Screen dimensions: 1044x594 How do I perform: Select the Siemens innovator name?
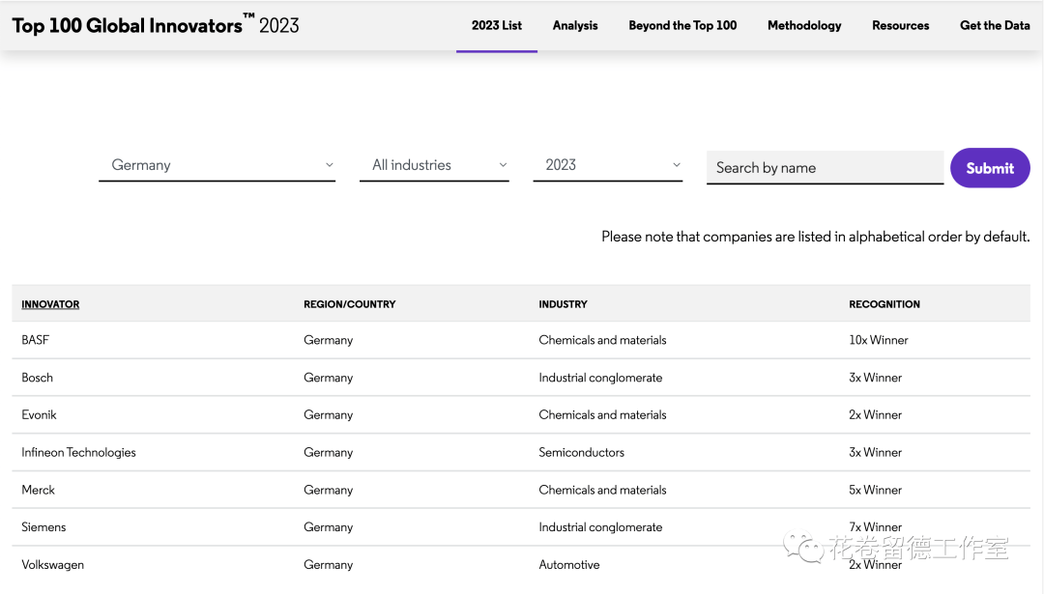pos(43,526)
